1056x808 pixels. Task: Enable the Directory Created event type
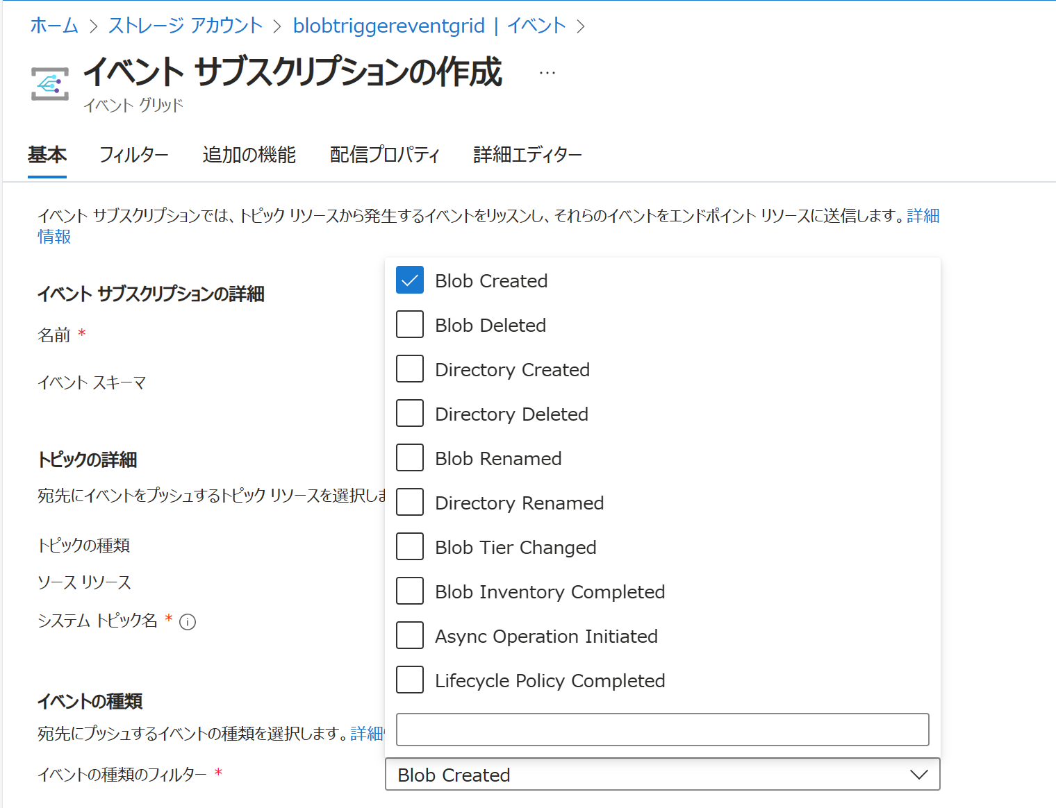click(x=410, y=369)
